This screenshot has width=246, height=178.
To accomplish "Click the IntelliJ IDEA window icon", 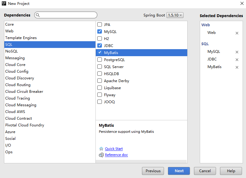I will tap(4, 3).
